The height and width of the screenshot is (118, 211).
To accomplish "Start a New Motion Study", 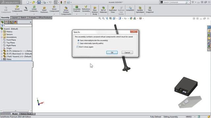I will [95, 11].
